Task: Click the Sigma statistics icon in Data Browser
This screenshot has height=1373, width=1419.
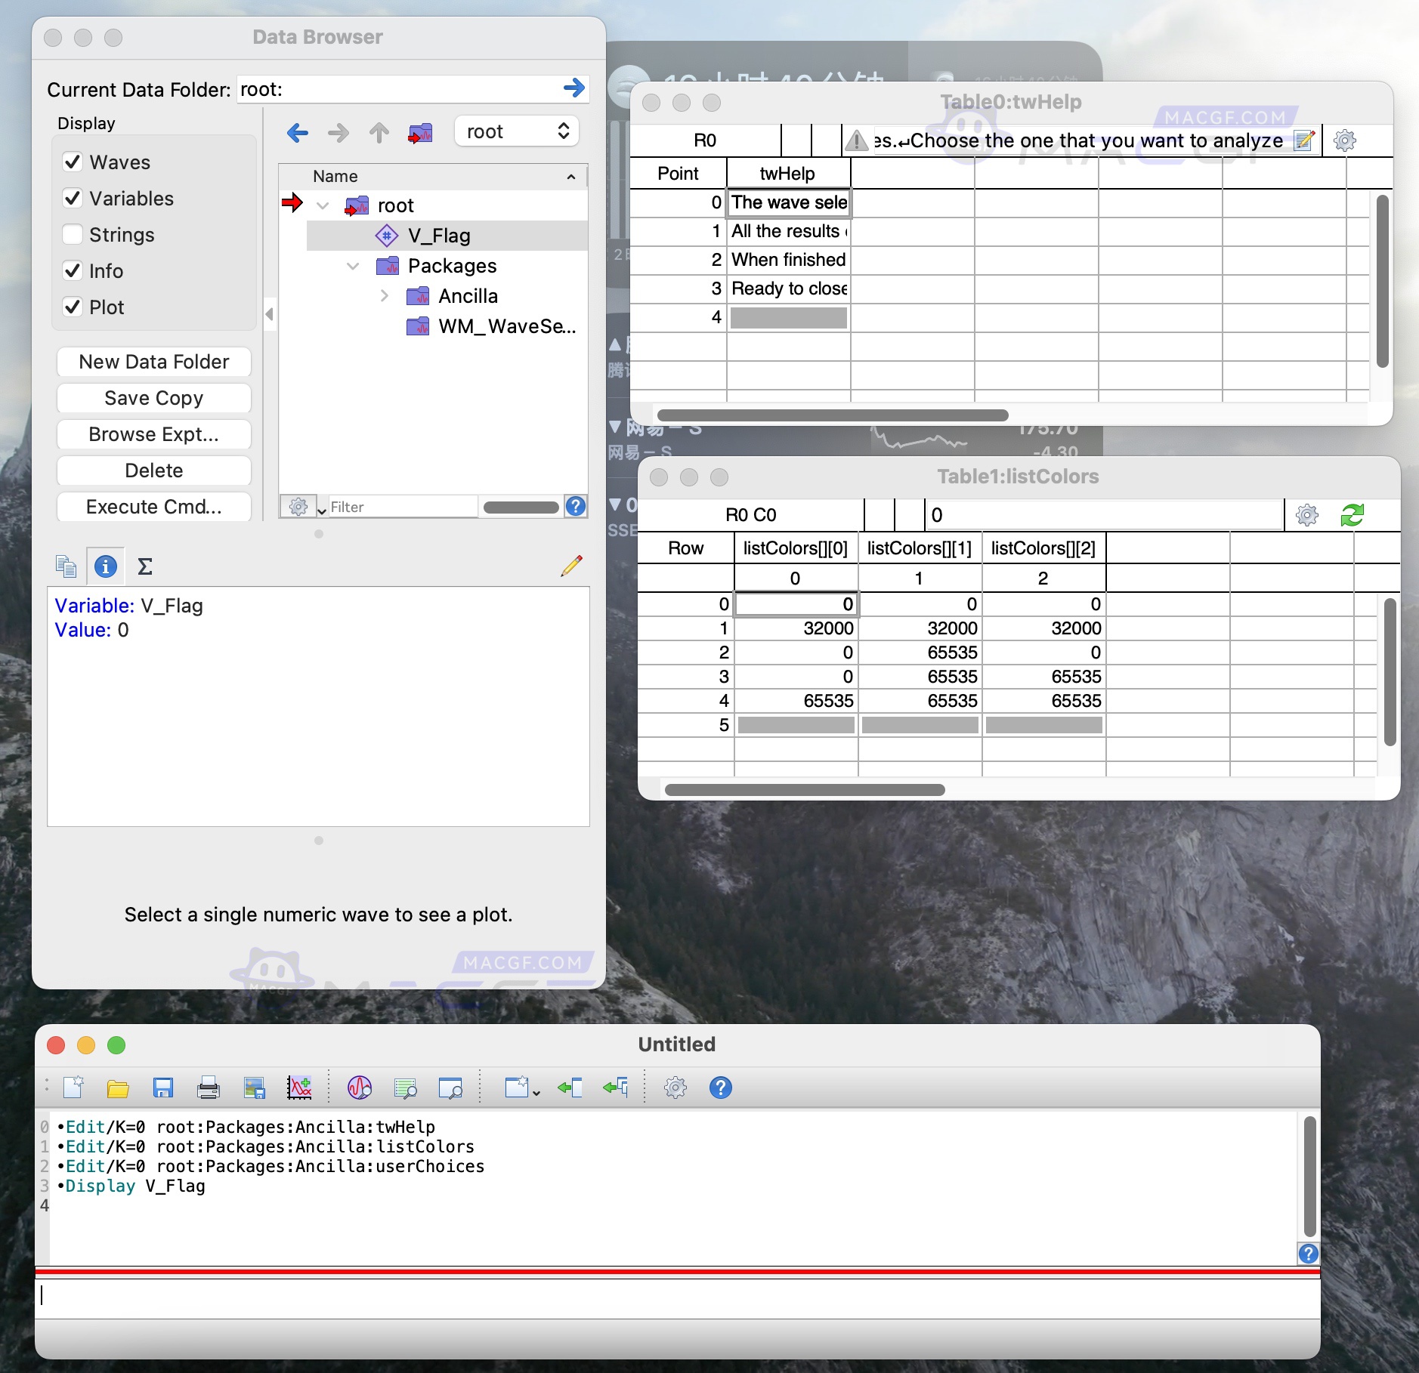Action: [x=144, y=566]
